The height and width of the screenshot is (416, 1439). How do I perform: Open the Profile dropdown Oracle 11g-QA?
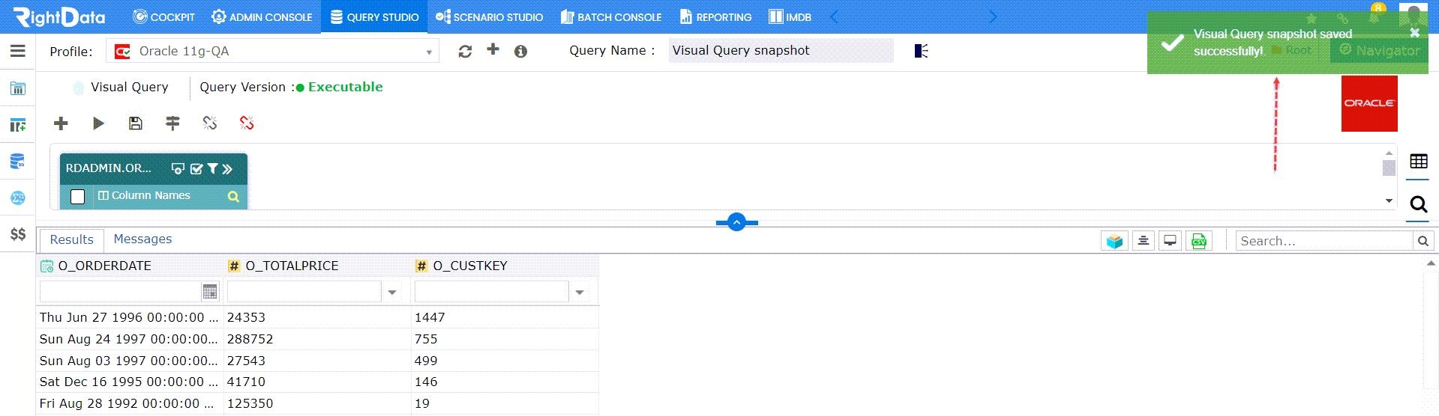point(272,51)
